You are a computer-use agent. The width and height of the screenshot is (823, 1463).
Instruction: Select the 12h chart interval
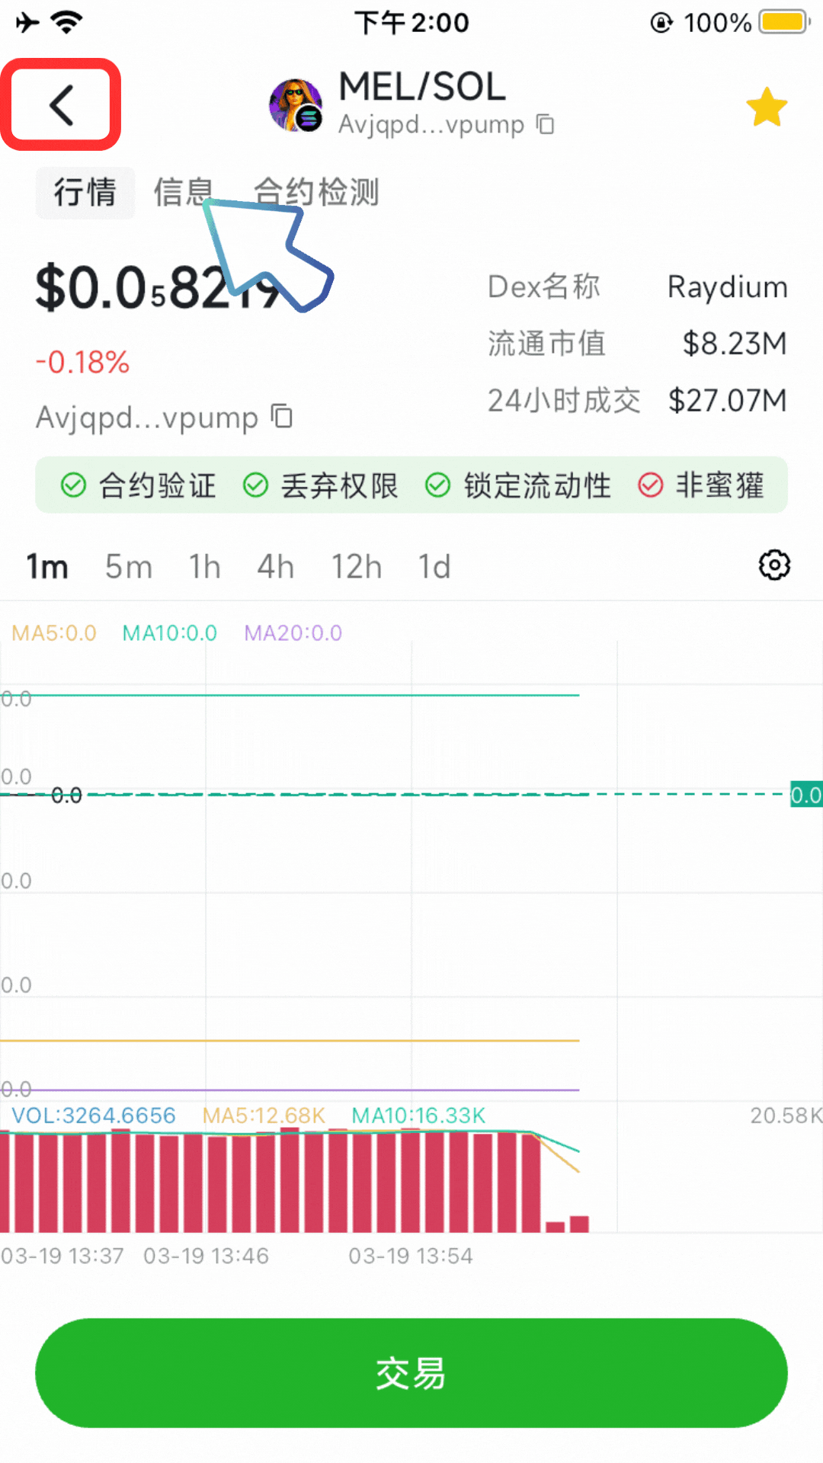[356, 567]
